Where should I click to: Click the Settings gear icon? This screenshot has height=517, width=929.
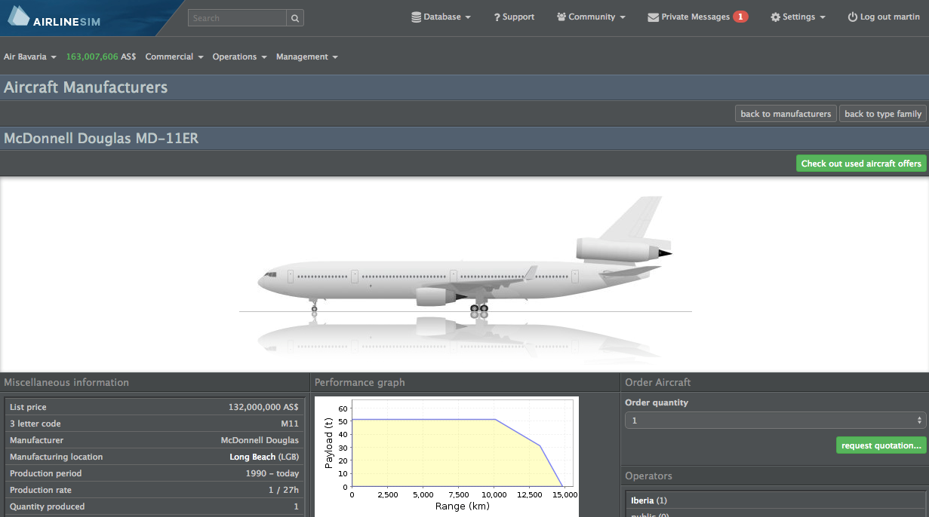pyautogui.click(x=776, y=16)
